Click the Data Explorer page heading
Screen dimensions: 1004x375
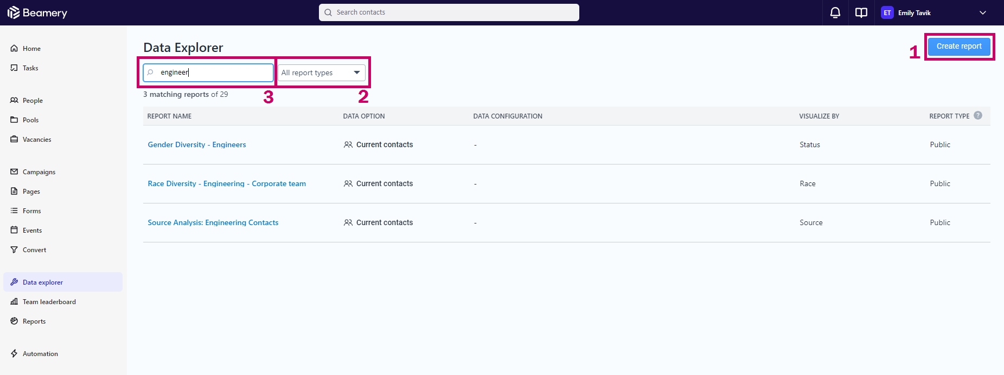(x=183, y=48)
